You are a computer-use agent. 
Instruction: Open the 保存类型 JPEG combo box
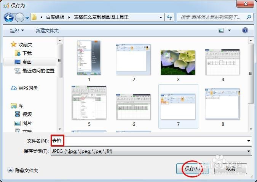[151, 151]
